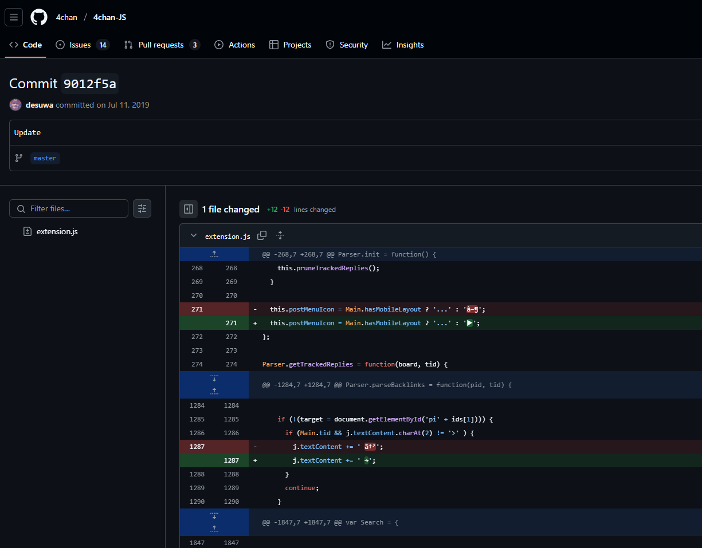This screenshot has width=702, height=548.
Task: Toggle the file tree side panel
Action: tap(189, 209)
